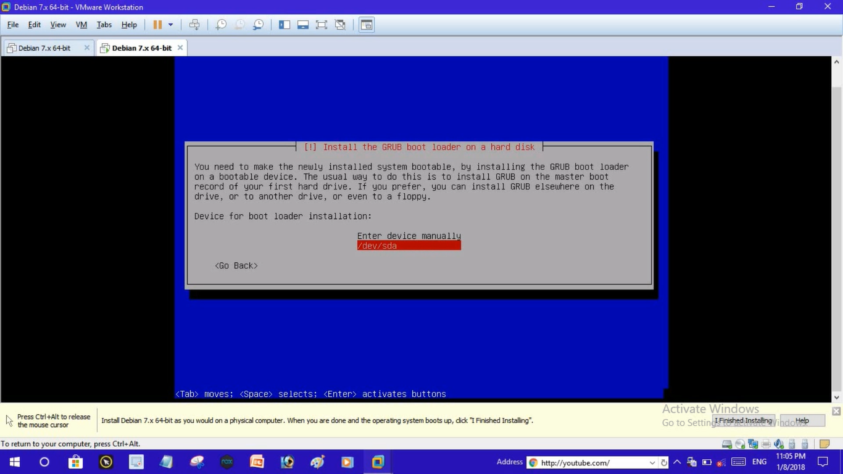Switch to the first Debian 7.x 64-bit tab

[43, 48]
